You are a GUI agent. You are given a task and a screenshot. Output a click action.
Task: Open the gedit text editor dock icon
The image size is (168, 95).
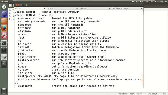pos(4,57)
